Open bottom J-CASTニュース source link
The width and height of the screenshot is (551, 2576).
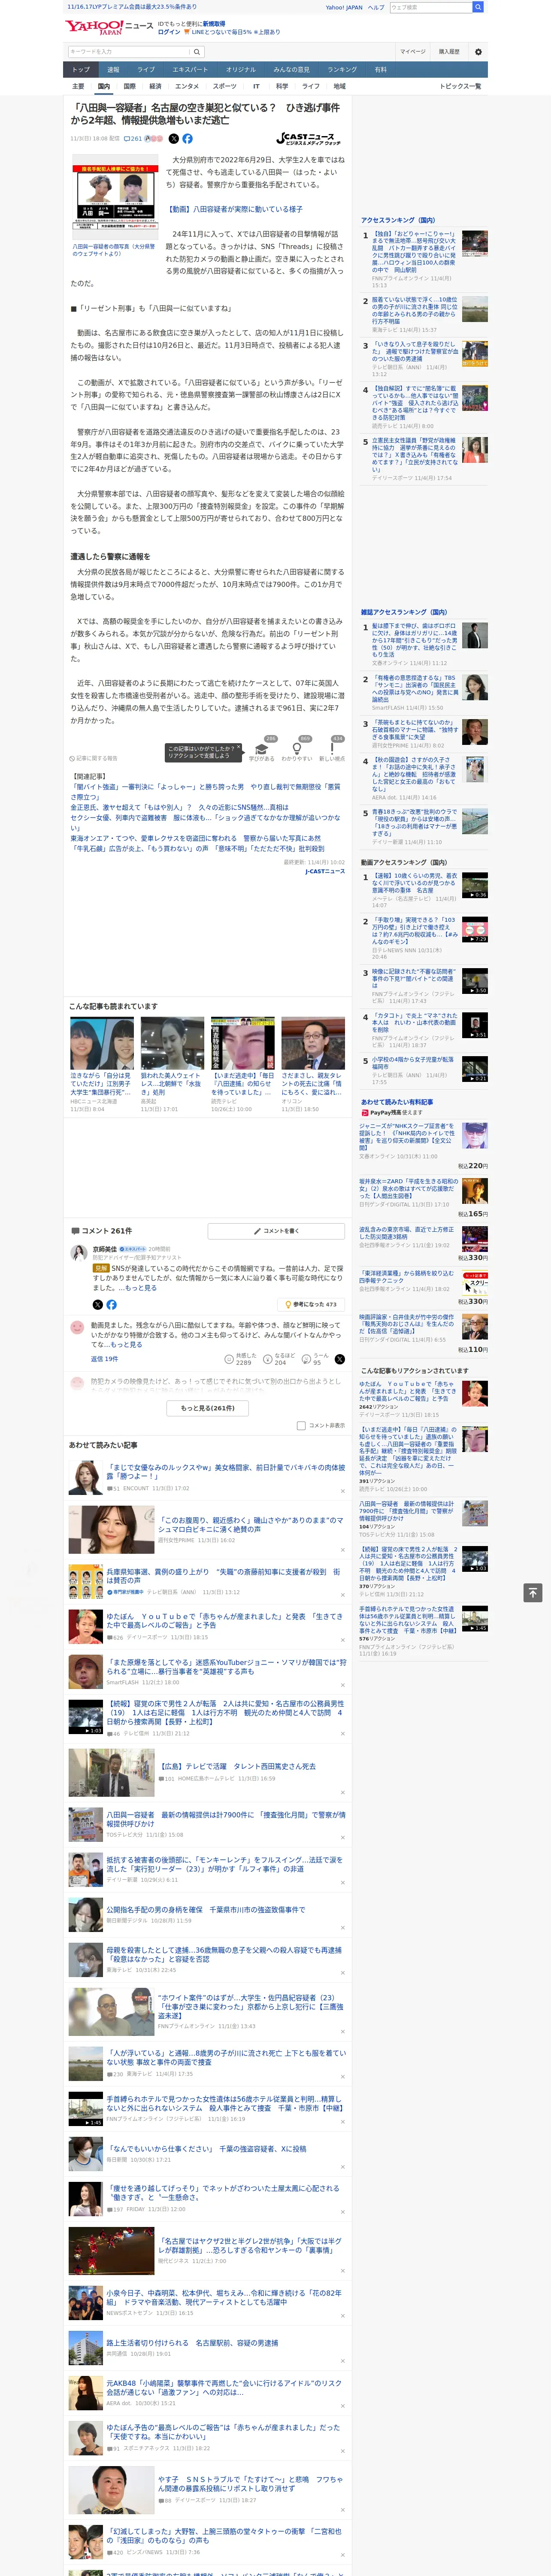tap(325, 871)
